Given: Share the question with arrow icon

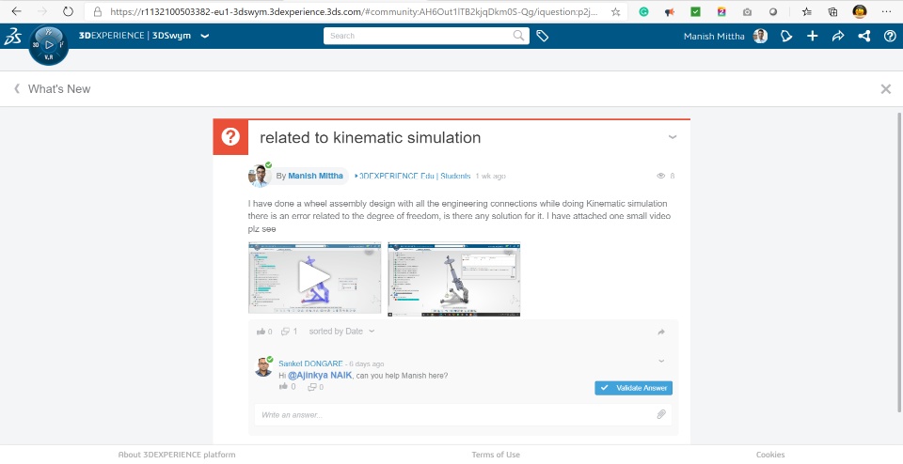Looking at the screenshot, I should [x=661, y=332].
